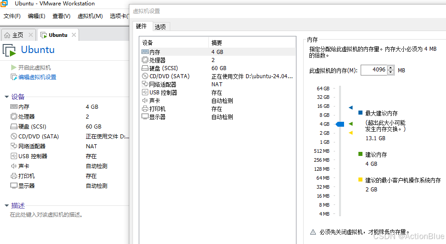Click the 64 GB label on memory scale
Screen dimensions: 446x244
pyautogui.click(x=323, y=89)
